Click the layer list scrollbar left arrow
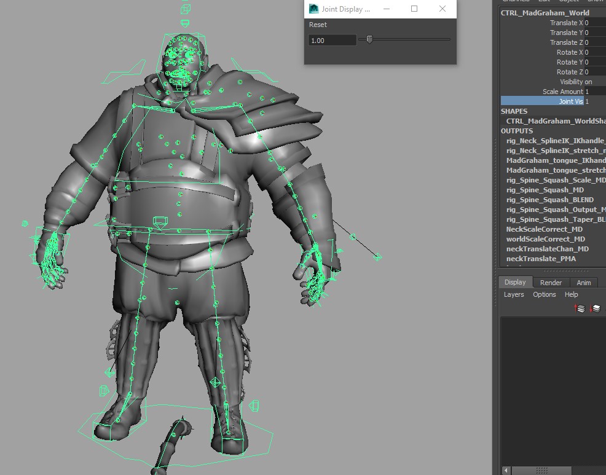This screenshot has height=475, width=606. (506, 470)
